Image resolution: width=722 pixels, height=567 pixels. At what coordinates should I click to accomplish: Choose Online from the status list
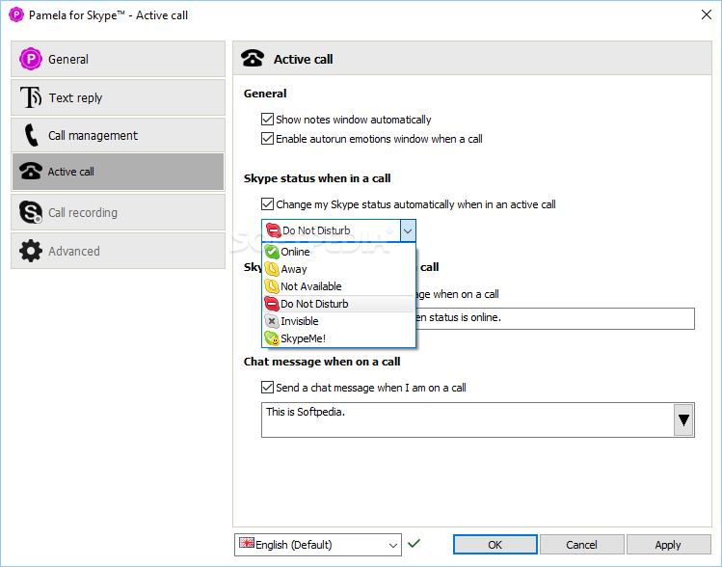coord(339,252)
